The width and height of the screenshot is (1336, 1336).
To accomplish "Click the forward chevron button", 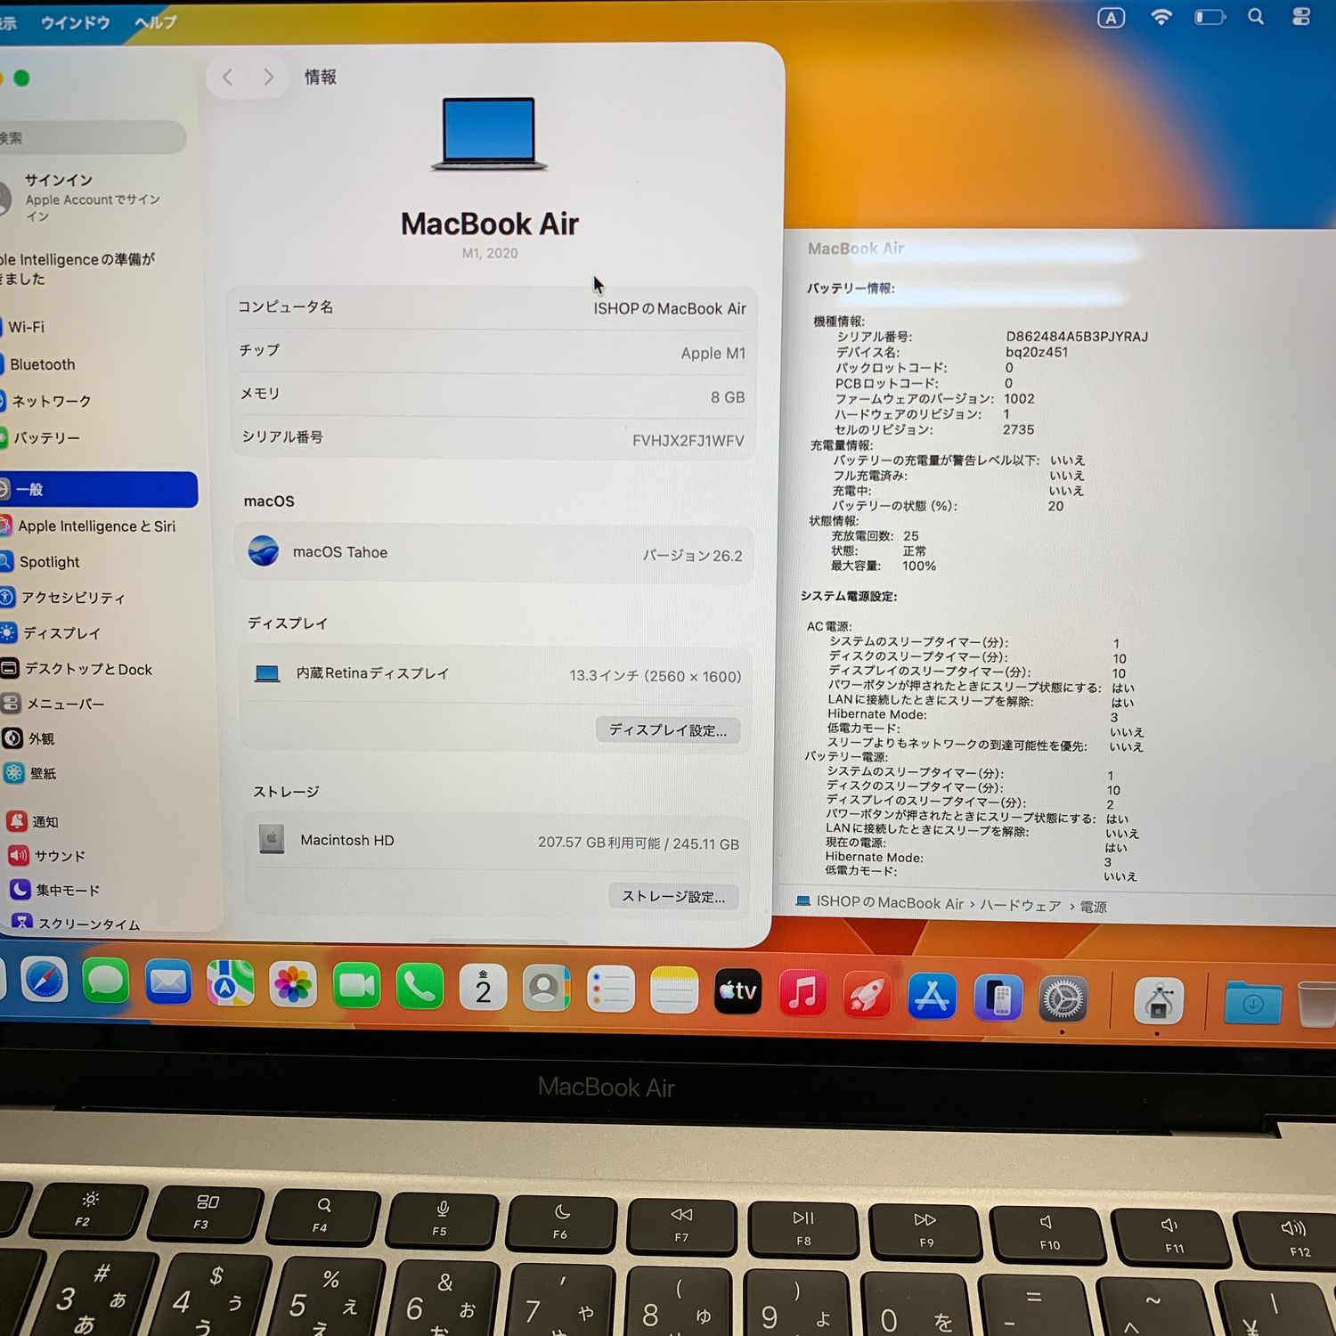I will [x=268, y=77].
